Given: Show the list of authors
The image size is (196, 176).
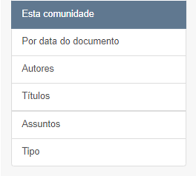Looking at the screenshot, I should click(x=99, y=70).
